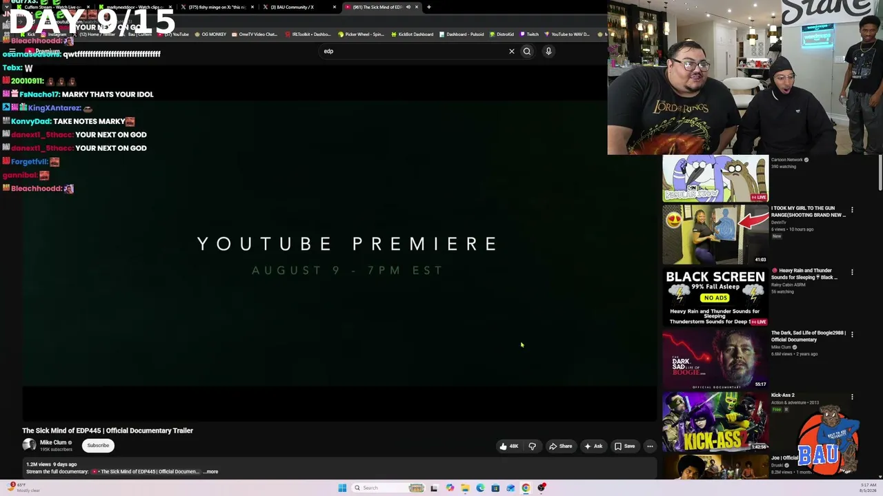883x496 pixels.
Task: Start voice search with the microphone icon
Action: pyautogui.click(x=548, y=51)
